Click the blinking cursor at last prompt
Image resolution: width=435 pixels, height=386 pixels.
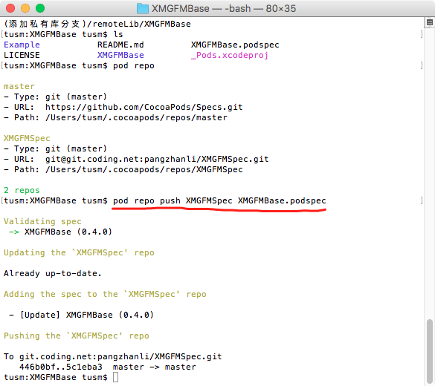pyautogui.click(x=116, y=377)
